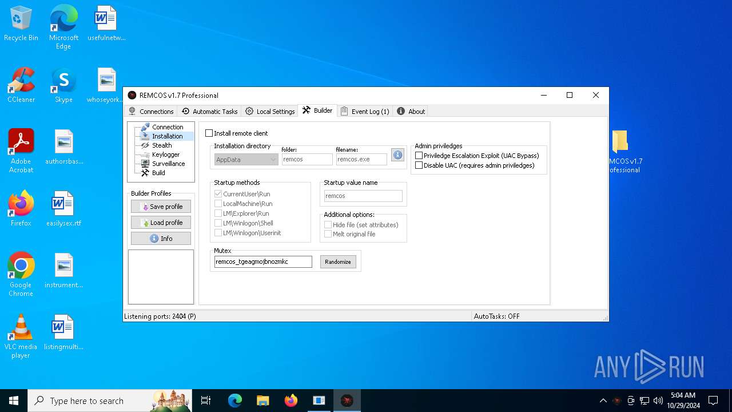Click the Randomize mutex button
This screenshot has height=412, width=732.
click(x=338, y=262)
